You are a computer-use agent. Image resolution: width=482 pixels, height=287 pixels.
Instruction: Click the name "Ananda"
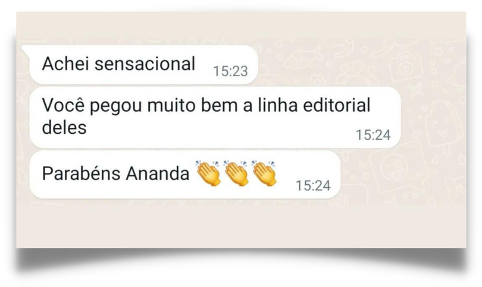(x=157, y=174)
